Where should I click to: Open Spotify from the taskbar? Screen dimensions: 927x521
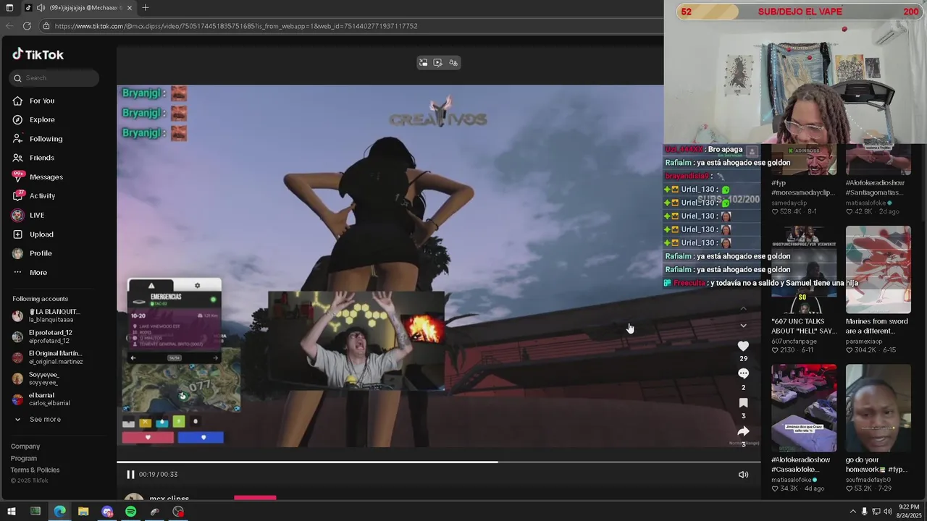(130, 512)
